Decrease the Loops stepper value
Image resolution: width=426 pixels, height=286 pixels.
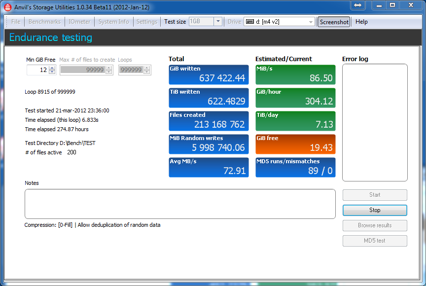coord(147,72)
